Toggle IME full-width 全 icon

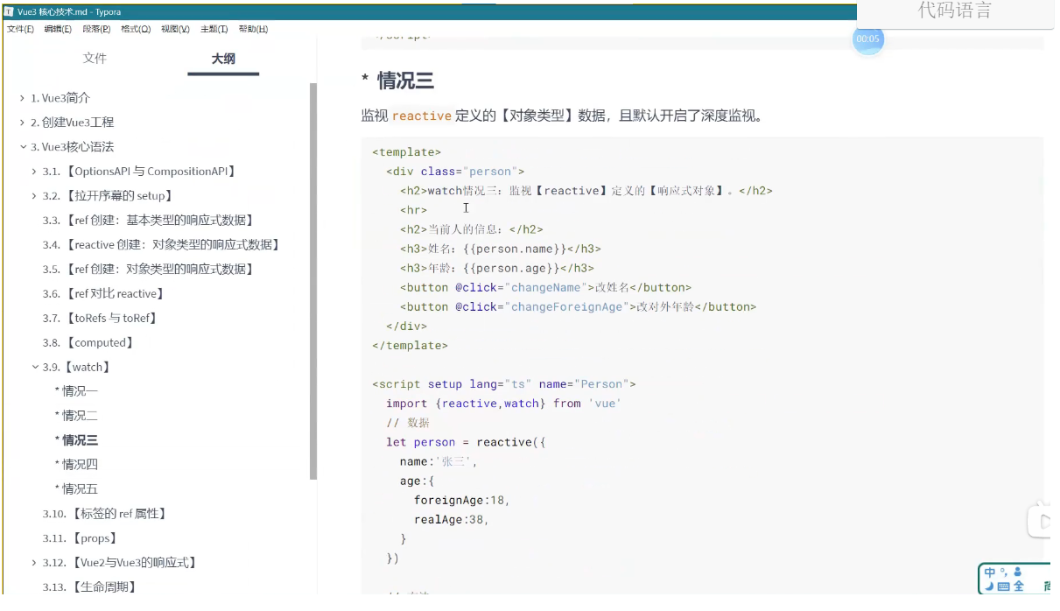point(1019,586)
